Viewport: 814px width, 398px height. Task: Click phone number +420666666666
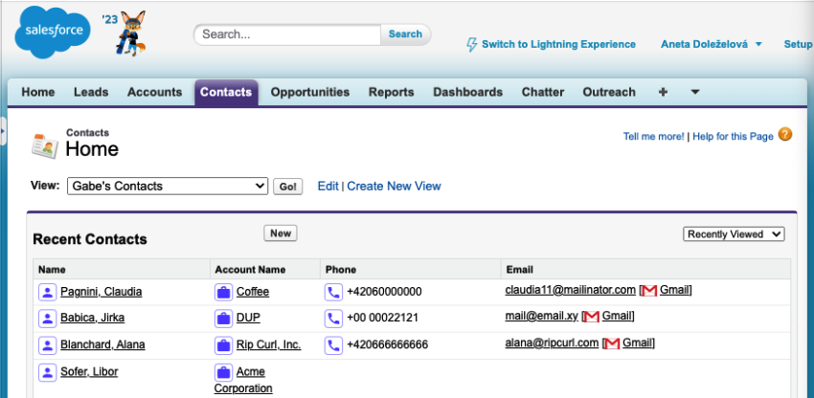(387, 344)
